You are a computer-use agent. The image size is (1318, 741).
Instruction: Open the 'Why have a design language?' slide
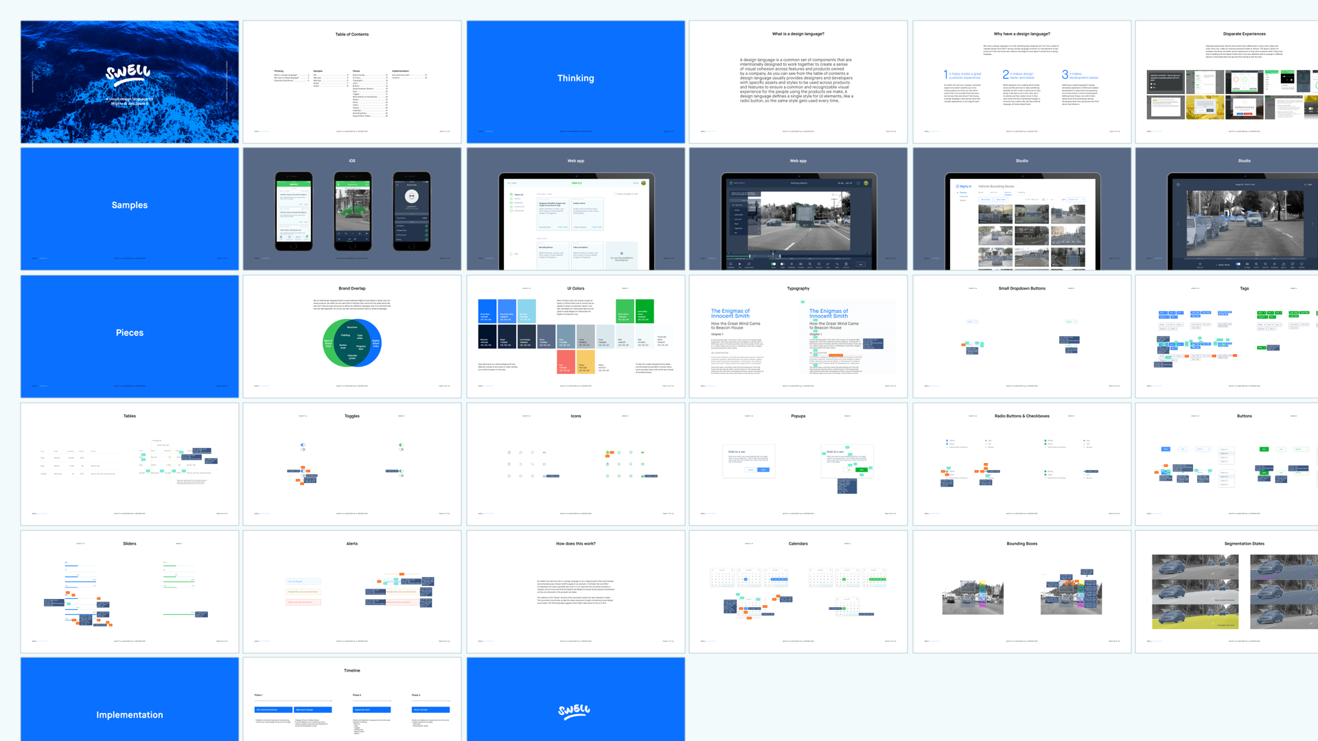(1022, 82)
